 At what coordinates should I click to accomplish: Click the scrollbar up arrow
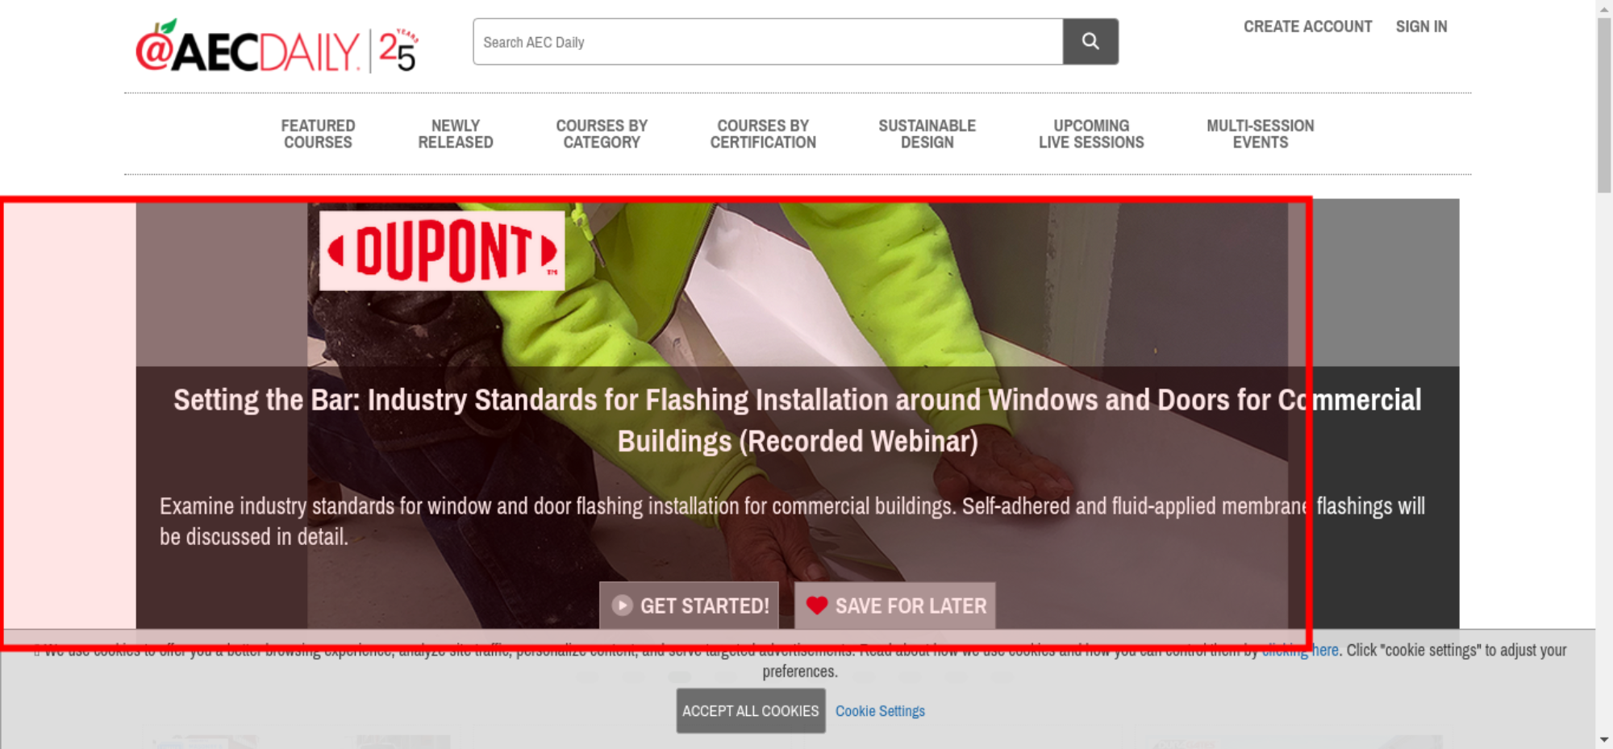[x=1604, y=8]
